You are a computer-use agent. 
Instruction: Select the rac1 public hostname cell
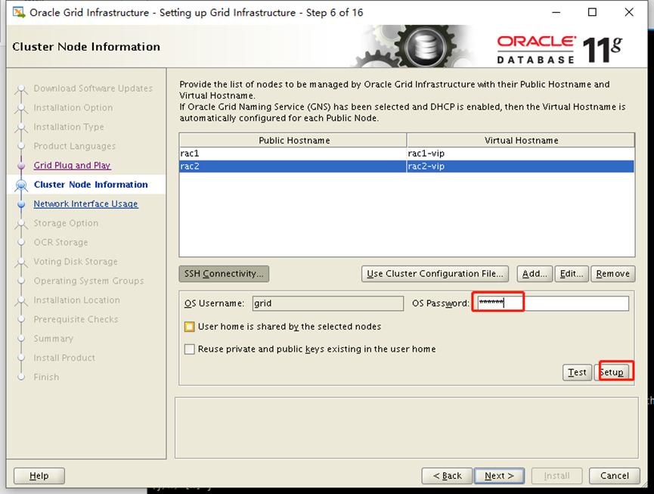293,154
